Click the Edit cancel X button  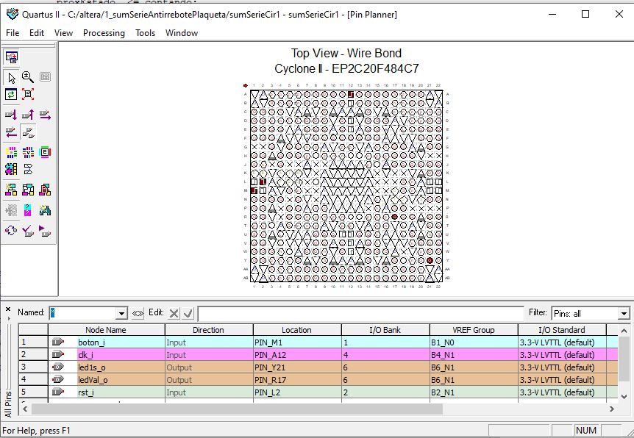tap(174, 313)
